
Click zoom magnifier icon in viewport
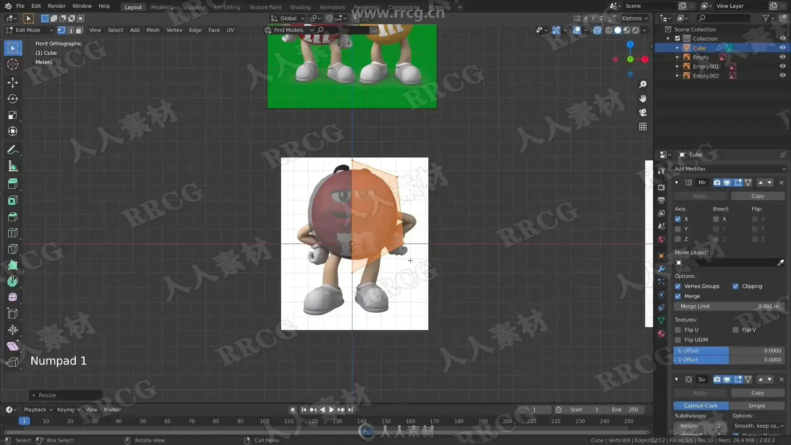point(643,84)
